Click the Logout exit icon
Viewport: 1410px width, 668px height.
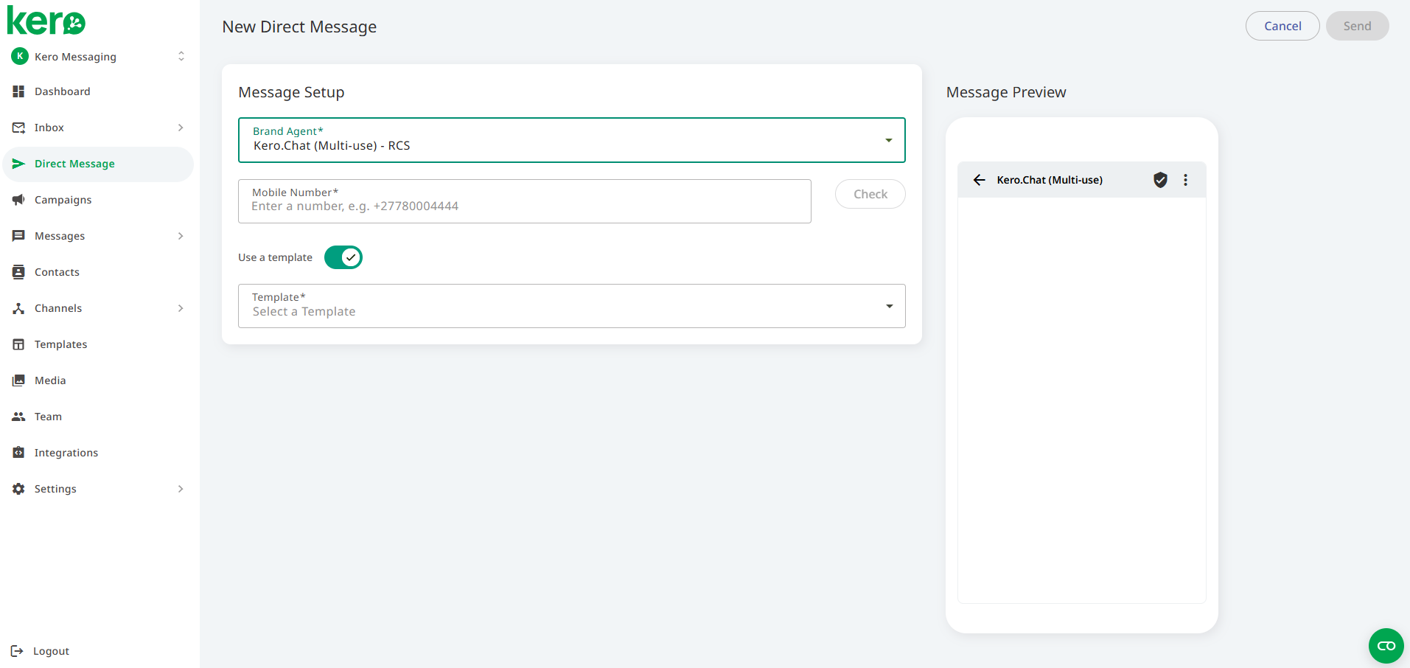17,651
